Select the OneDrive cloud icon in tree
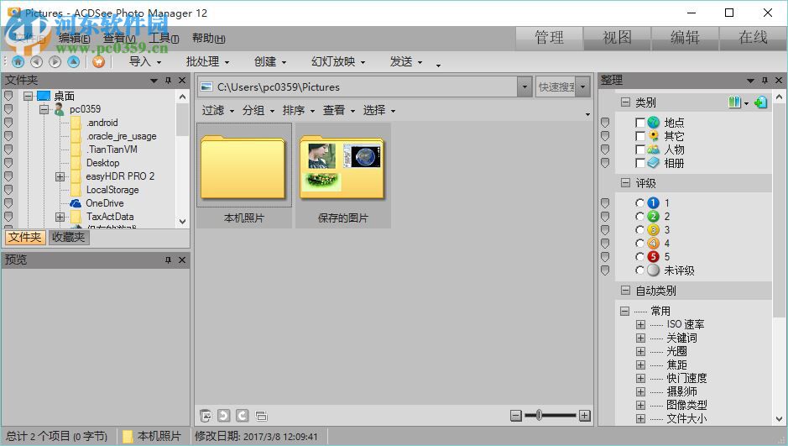This screenshot has height=446, width=788. tap(76, 203)
